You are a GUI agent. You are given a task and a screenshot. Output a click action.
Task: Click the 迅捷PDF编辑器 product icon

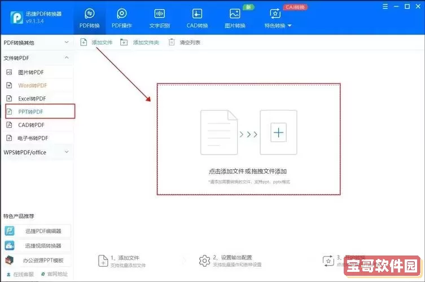[x=10, y=231]
